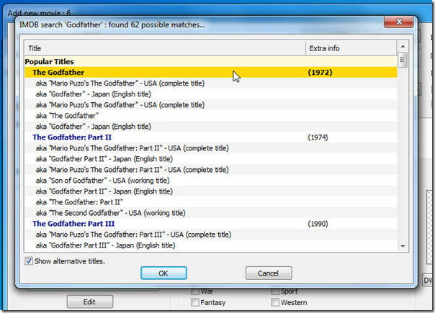Click OK to confirm the movie selection

click(163, 273)
